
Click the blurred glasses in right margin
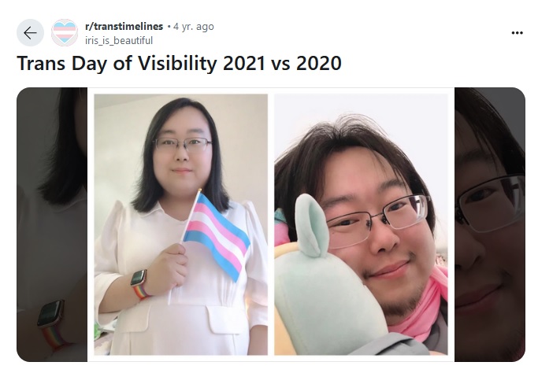[490, 203]
